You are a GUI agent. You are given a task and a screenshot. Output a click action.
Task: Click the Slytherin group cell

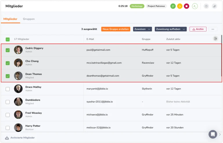tap(147, 89)
